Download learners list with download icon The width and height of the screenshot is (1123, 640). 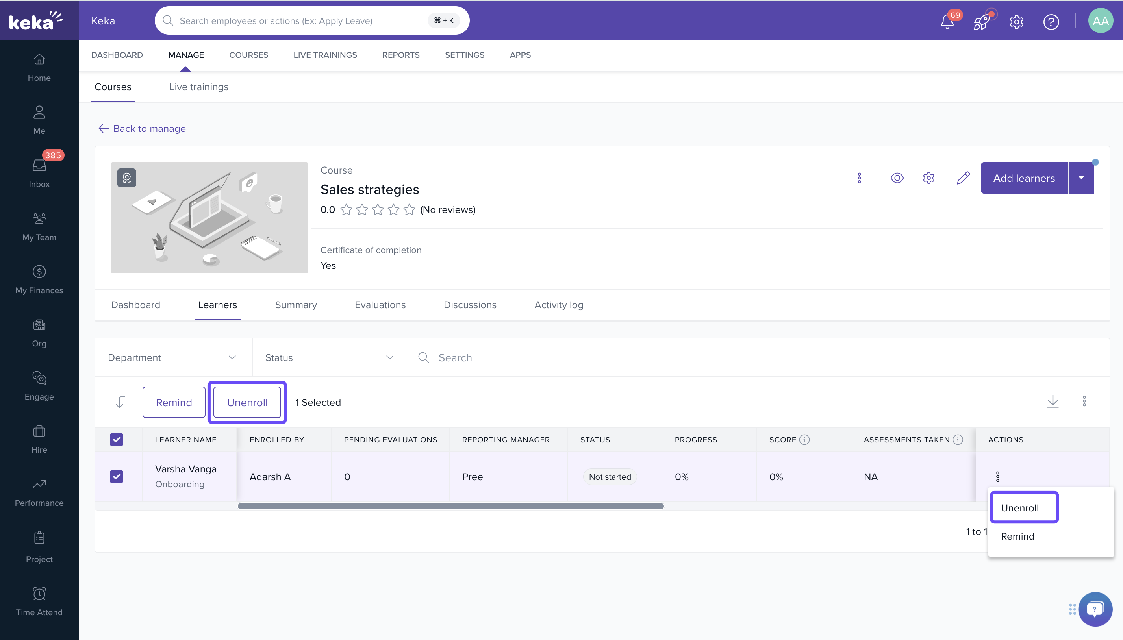tap(1053, 401)
